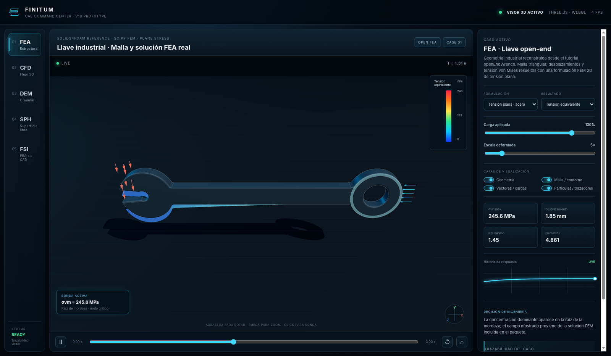Click the Visor 3D Activo status dot
The height and width of the screenshot is (356, 611).
500,12
